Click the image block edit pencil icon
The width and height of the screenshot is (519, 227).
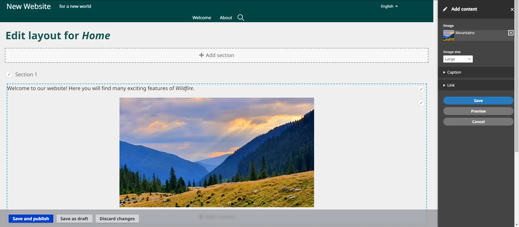(421, 103)
